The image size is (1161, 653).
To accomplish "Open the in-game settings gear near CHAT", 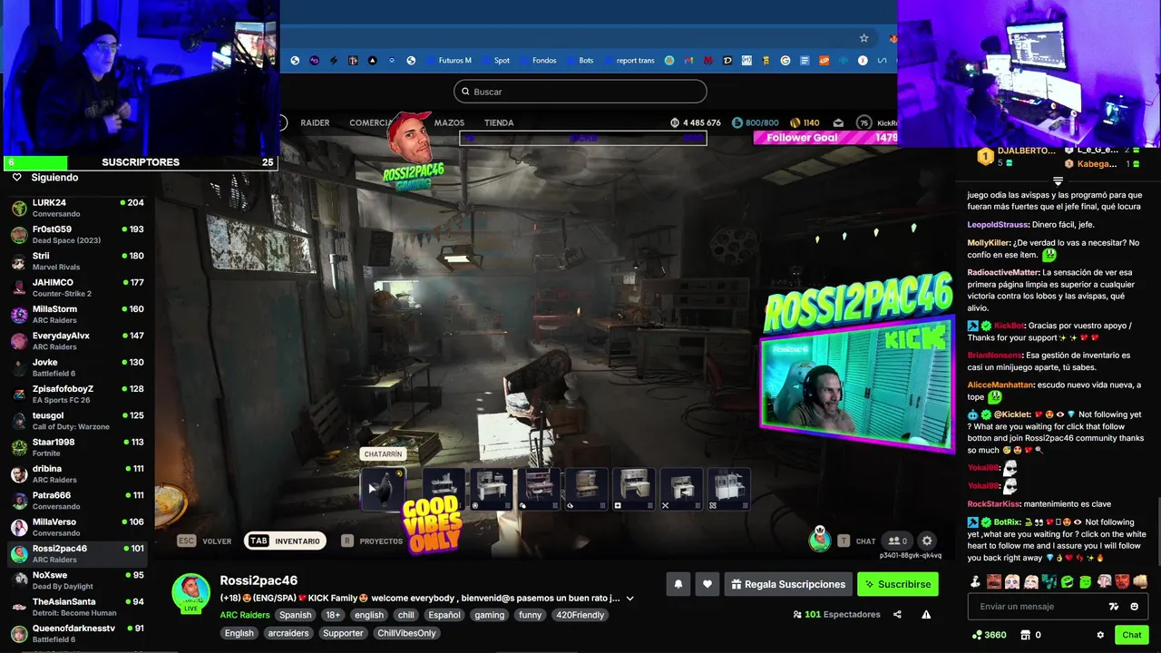I will [x=926, y=541].
